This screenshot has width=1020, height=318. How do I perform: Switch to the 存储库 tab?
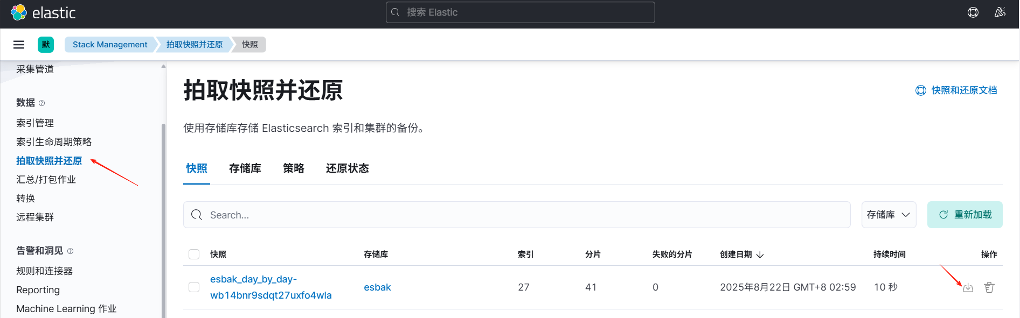click(x=245, y=168)
